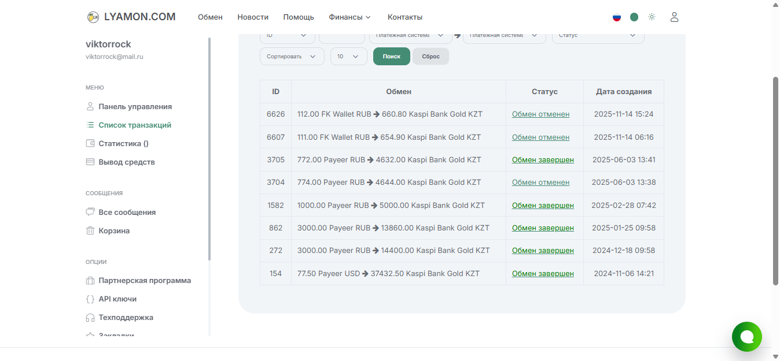Open the Корзина trash icon
Screen dimensions: 780x361
(x=90, y=230)
